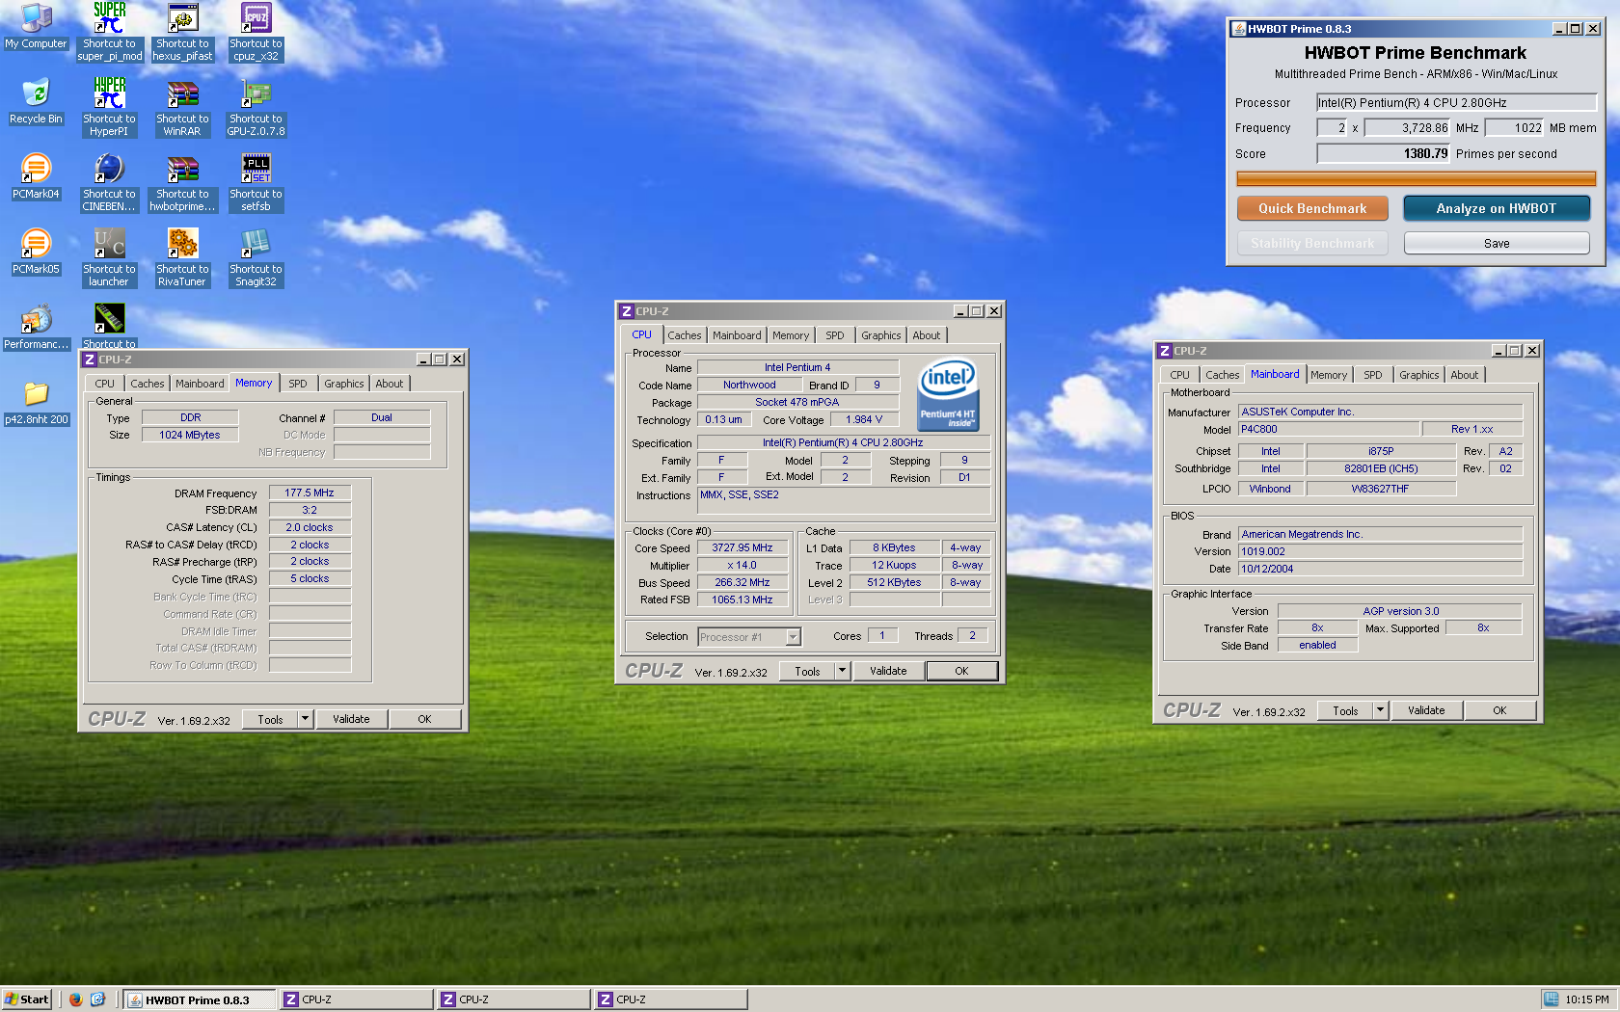This screenshot has height=1012, width=1620.
Task: Open the setfsb shortcut icon
Action: [256, 182]
